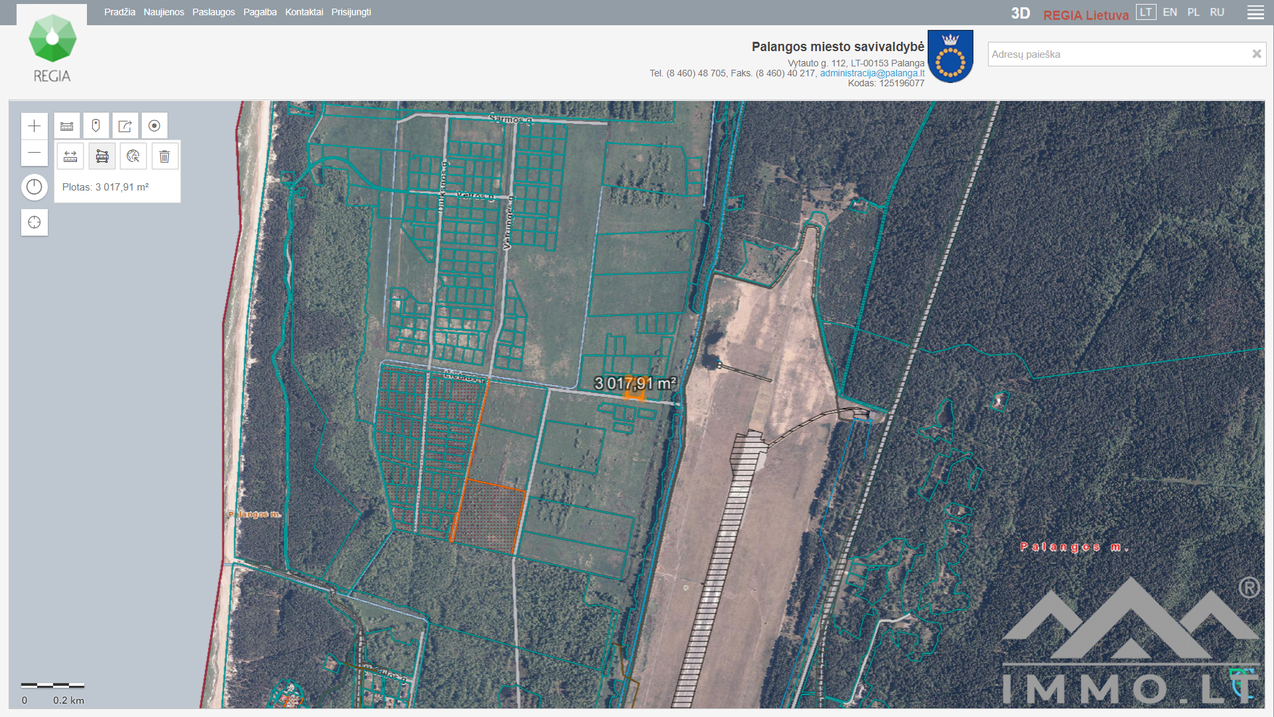Click the Prisijungti login link

(x=351, y=13)
